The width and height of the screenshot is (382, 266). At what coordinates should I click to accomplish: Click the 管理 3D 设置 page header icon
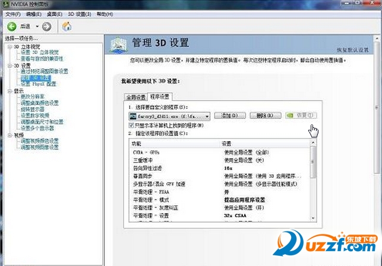tap(118, 45)
